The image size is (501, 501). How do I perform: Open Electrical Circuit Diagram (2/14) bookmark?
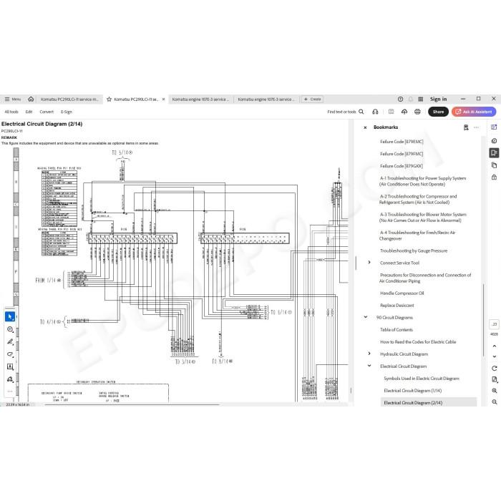[413, 402]
